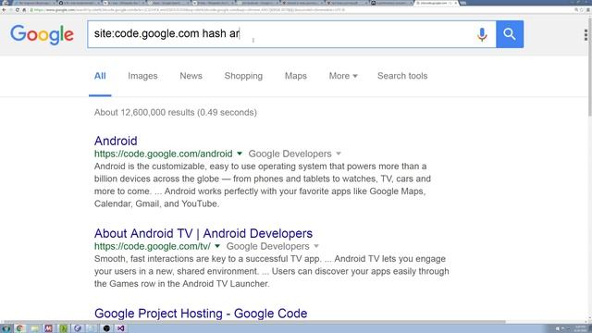The width and height of the screenshot is (592, 333).
Task: Open the Windows Start button
Action: pos(6,328)
